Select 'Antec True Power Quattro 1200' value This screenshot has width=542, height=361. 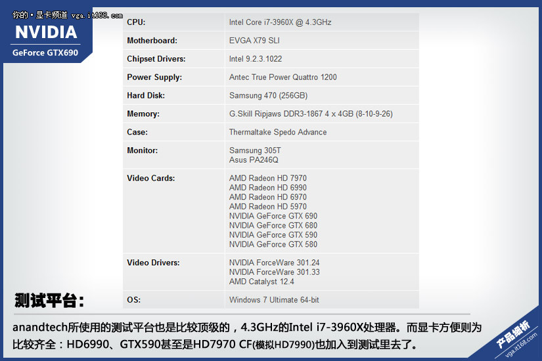[x=282, y=77]
